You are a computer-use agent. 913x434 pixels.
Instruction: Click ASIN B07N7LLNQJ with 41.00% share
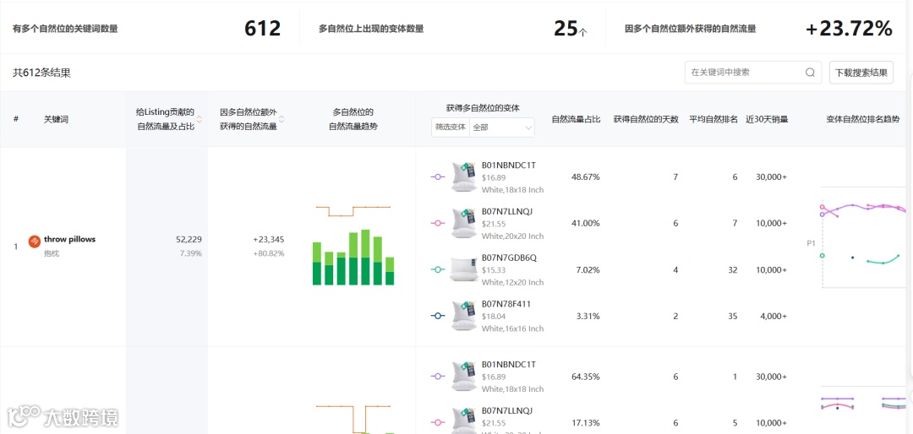(507, 211)
